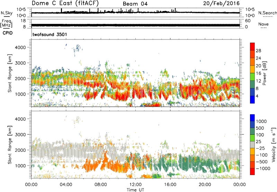Image resolution: width=277 pixels, height=192 pixels.
Task: Click the 'Time UT' axis title
Action: 135,190
